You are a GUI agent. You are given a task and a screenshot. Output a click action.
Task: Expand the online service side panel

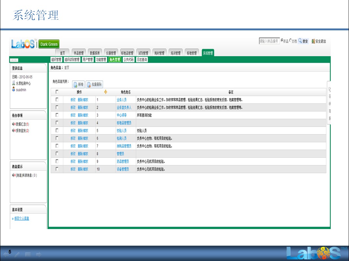[330, 103]
